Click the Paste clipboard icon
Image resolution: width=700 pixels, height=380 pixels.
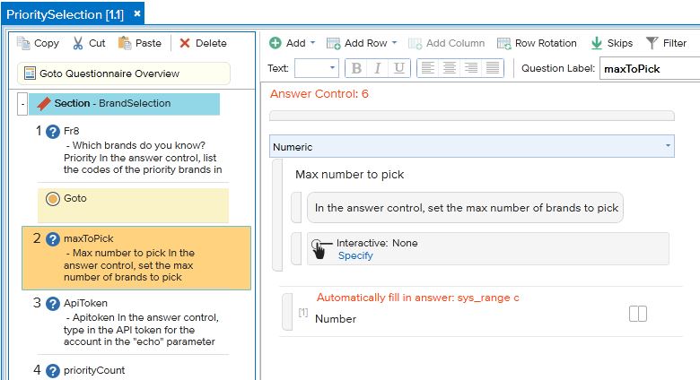click(125, 43)
